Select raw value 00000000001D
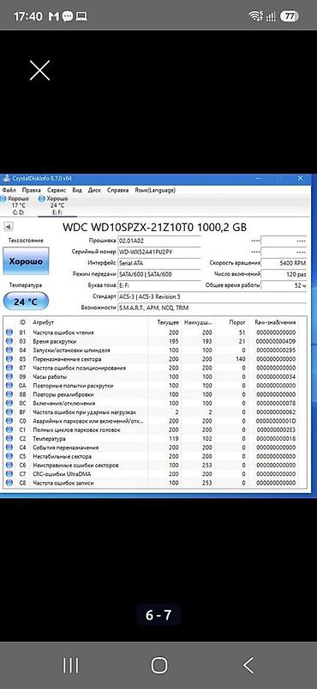The height and width of the screenshot is (689, 317). coord(275,421)
